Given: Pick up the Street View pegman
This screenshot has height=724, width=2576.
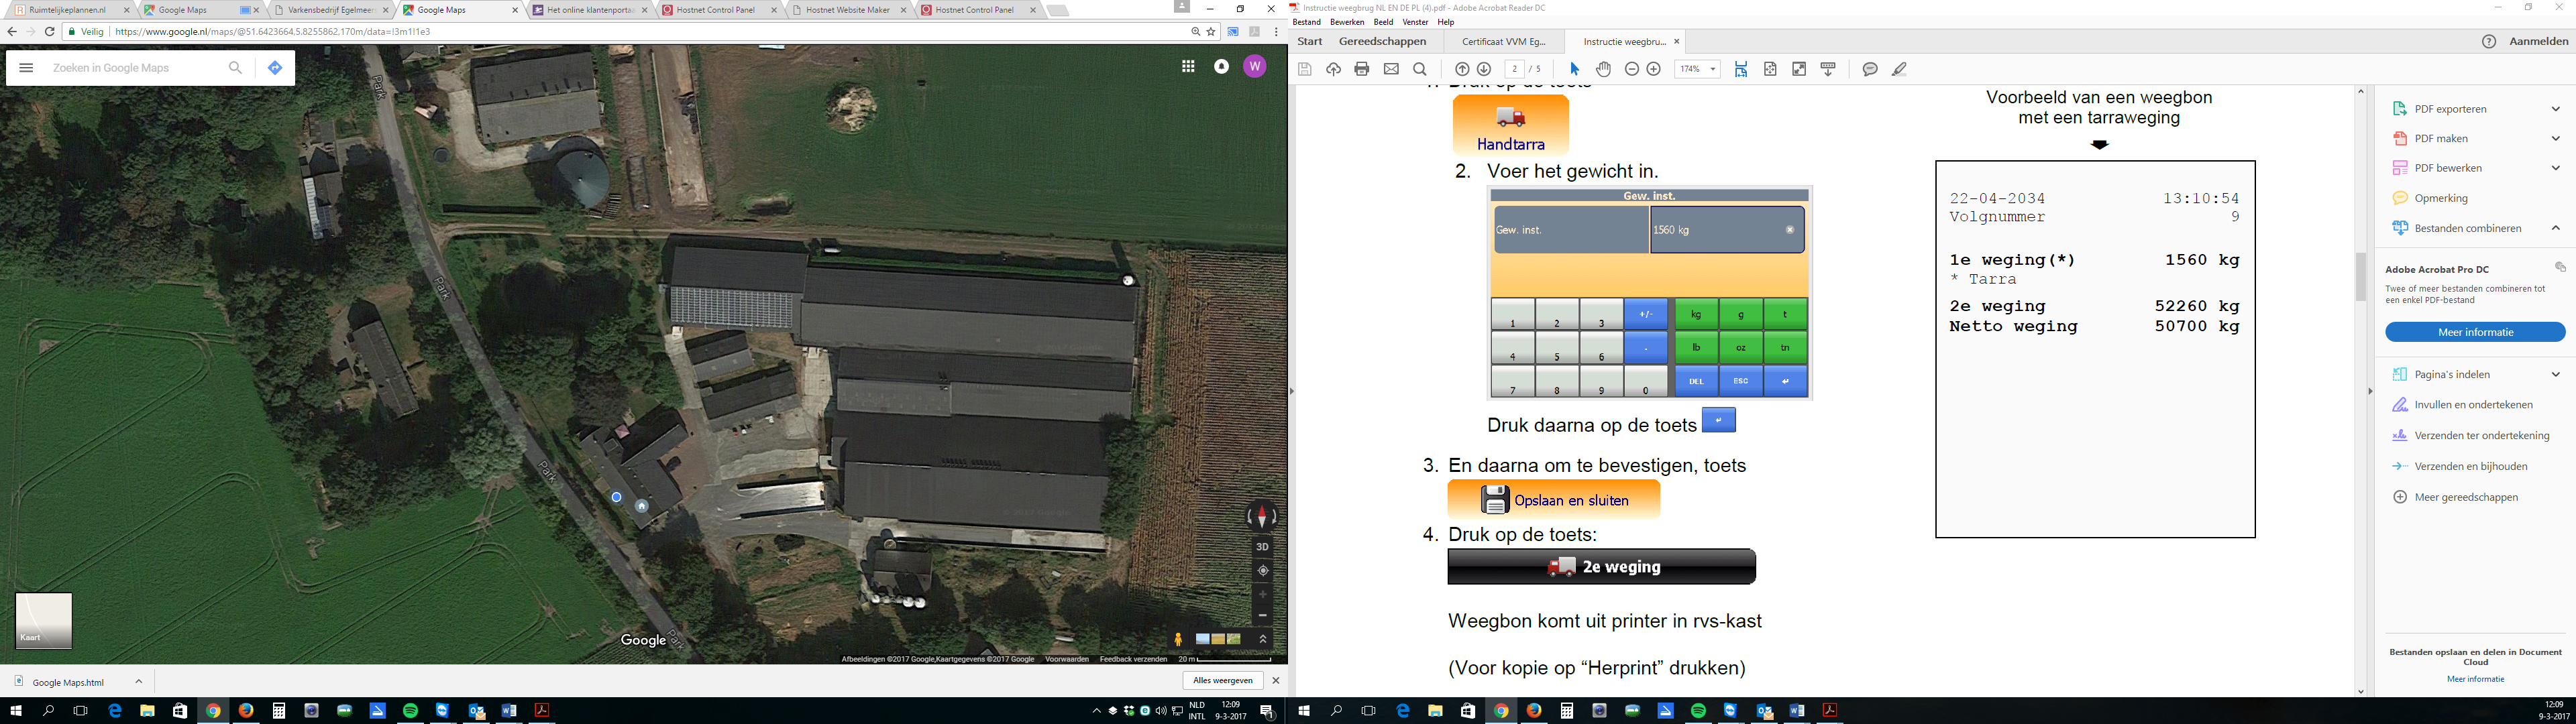Looking at the screenshot, I should [x=1178, y=639].
